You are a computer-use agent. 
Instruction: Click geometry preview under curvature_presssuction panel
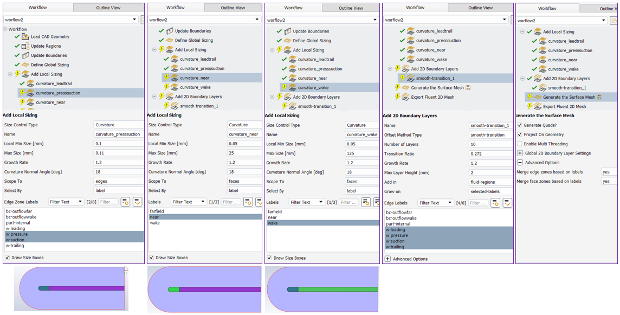click(71, 288)
